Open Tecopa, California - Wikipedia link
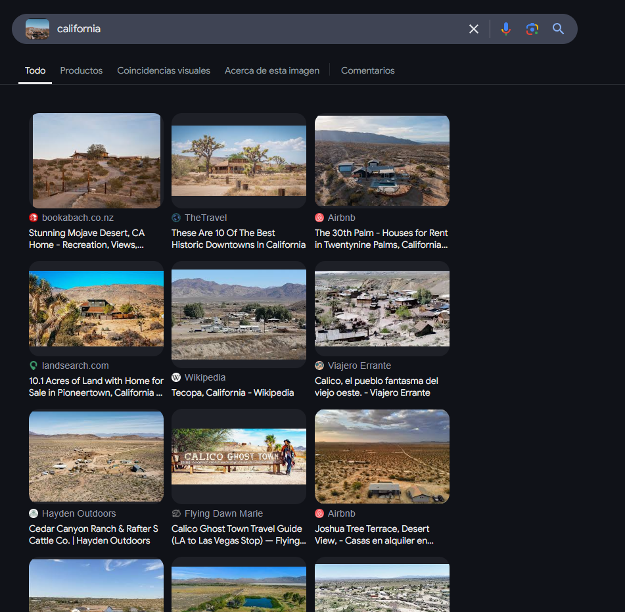This screenshot has width=625, height=612. pyautogui.click(x=233, y=392)
